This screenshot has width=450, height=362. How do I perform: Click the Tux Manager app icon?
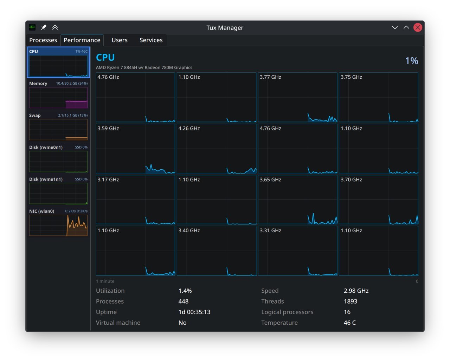coord(32,27)
